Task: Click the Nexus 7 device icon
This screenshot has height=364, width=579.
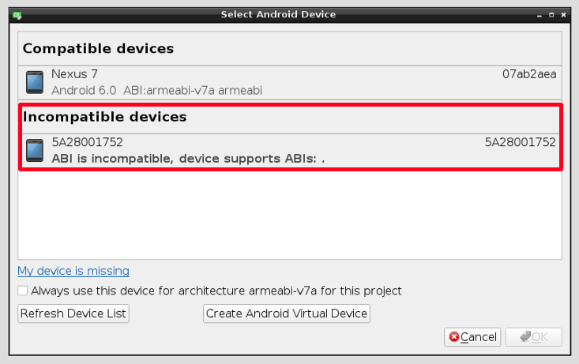Action: coord(35,82)
